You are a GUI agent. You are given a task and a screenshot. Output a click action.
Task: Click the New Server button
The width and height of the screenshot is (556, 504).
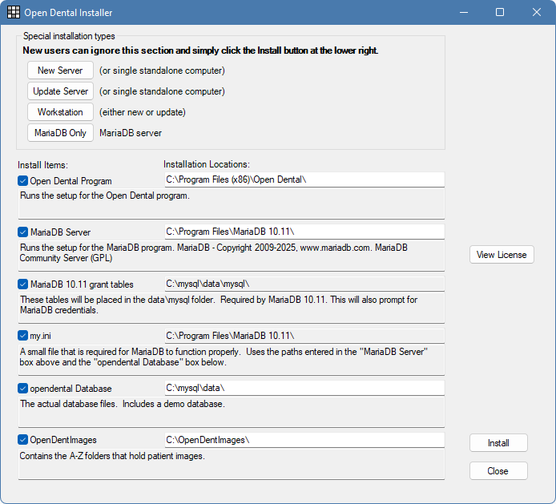(60, 71)
